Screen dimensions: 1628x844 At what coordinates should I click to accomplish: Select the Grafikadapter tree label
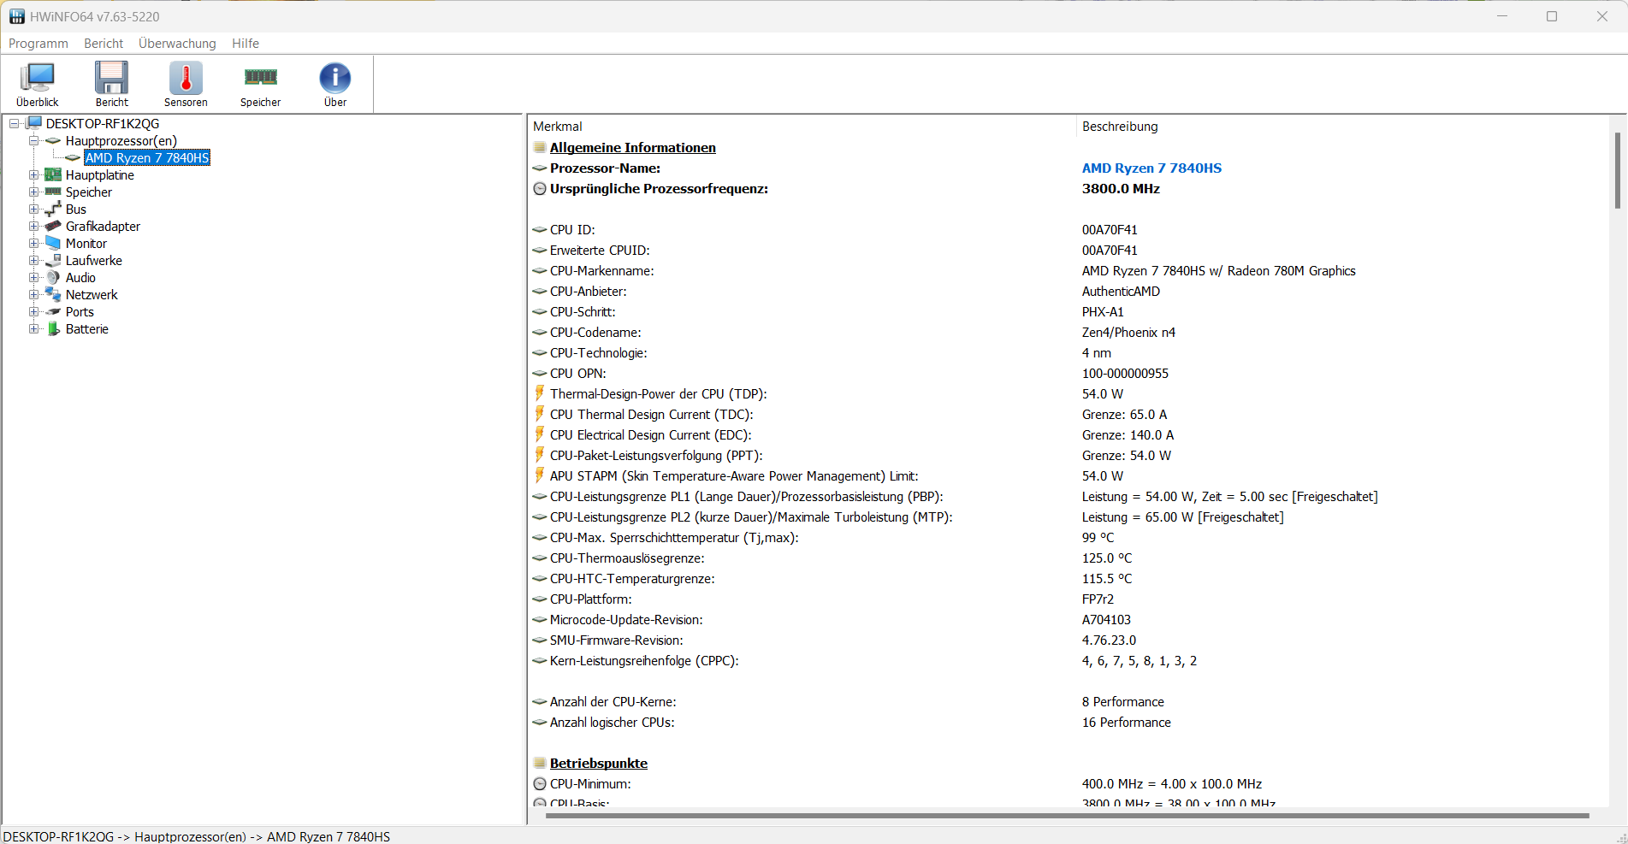[103, 226]
